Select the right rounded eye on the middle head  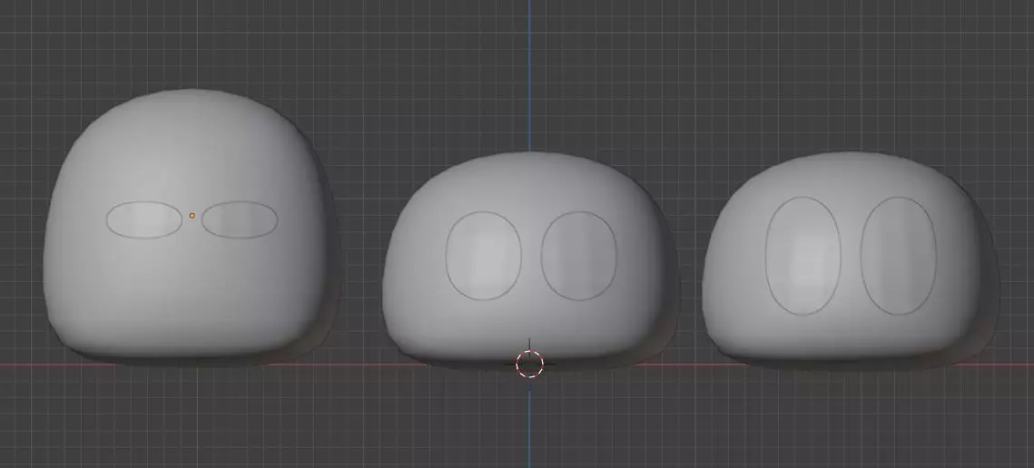tap(579, 256)
